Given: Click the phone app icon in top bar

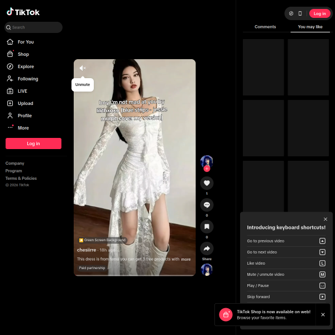Looking at the screenshot, I should (x=300, y=13).
